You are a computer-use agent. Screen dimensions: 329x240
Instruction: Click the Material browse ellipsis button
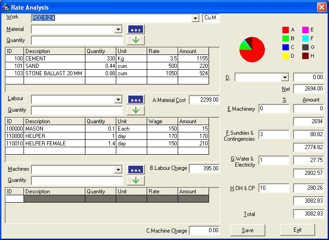click(x=136, y=30)
